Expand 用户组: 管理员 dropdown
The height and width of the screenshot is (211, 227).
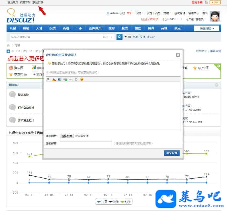click(x=195, y=19)
